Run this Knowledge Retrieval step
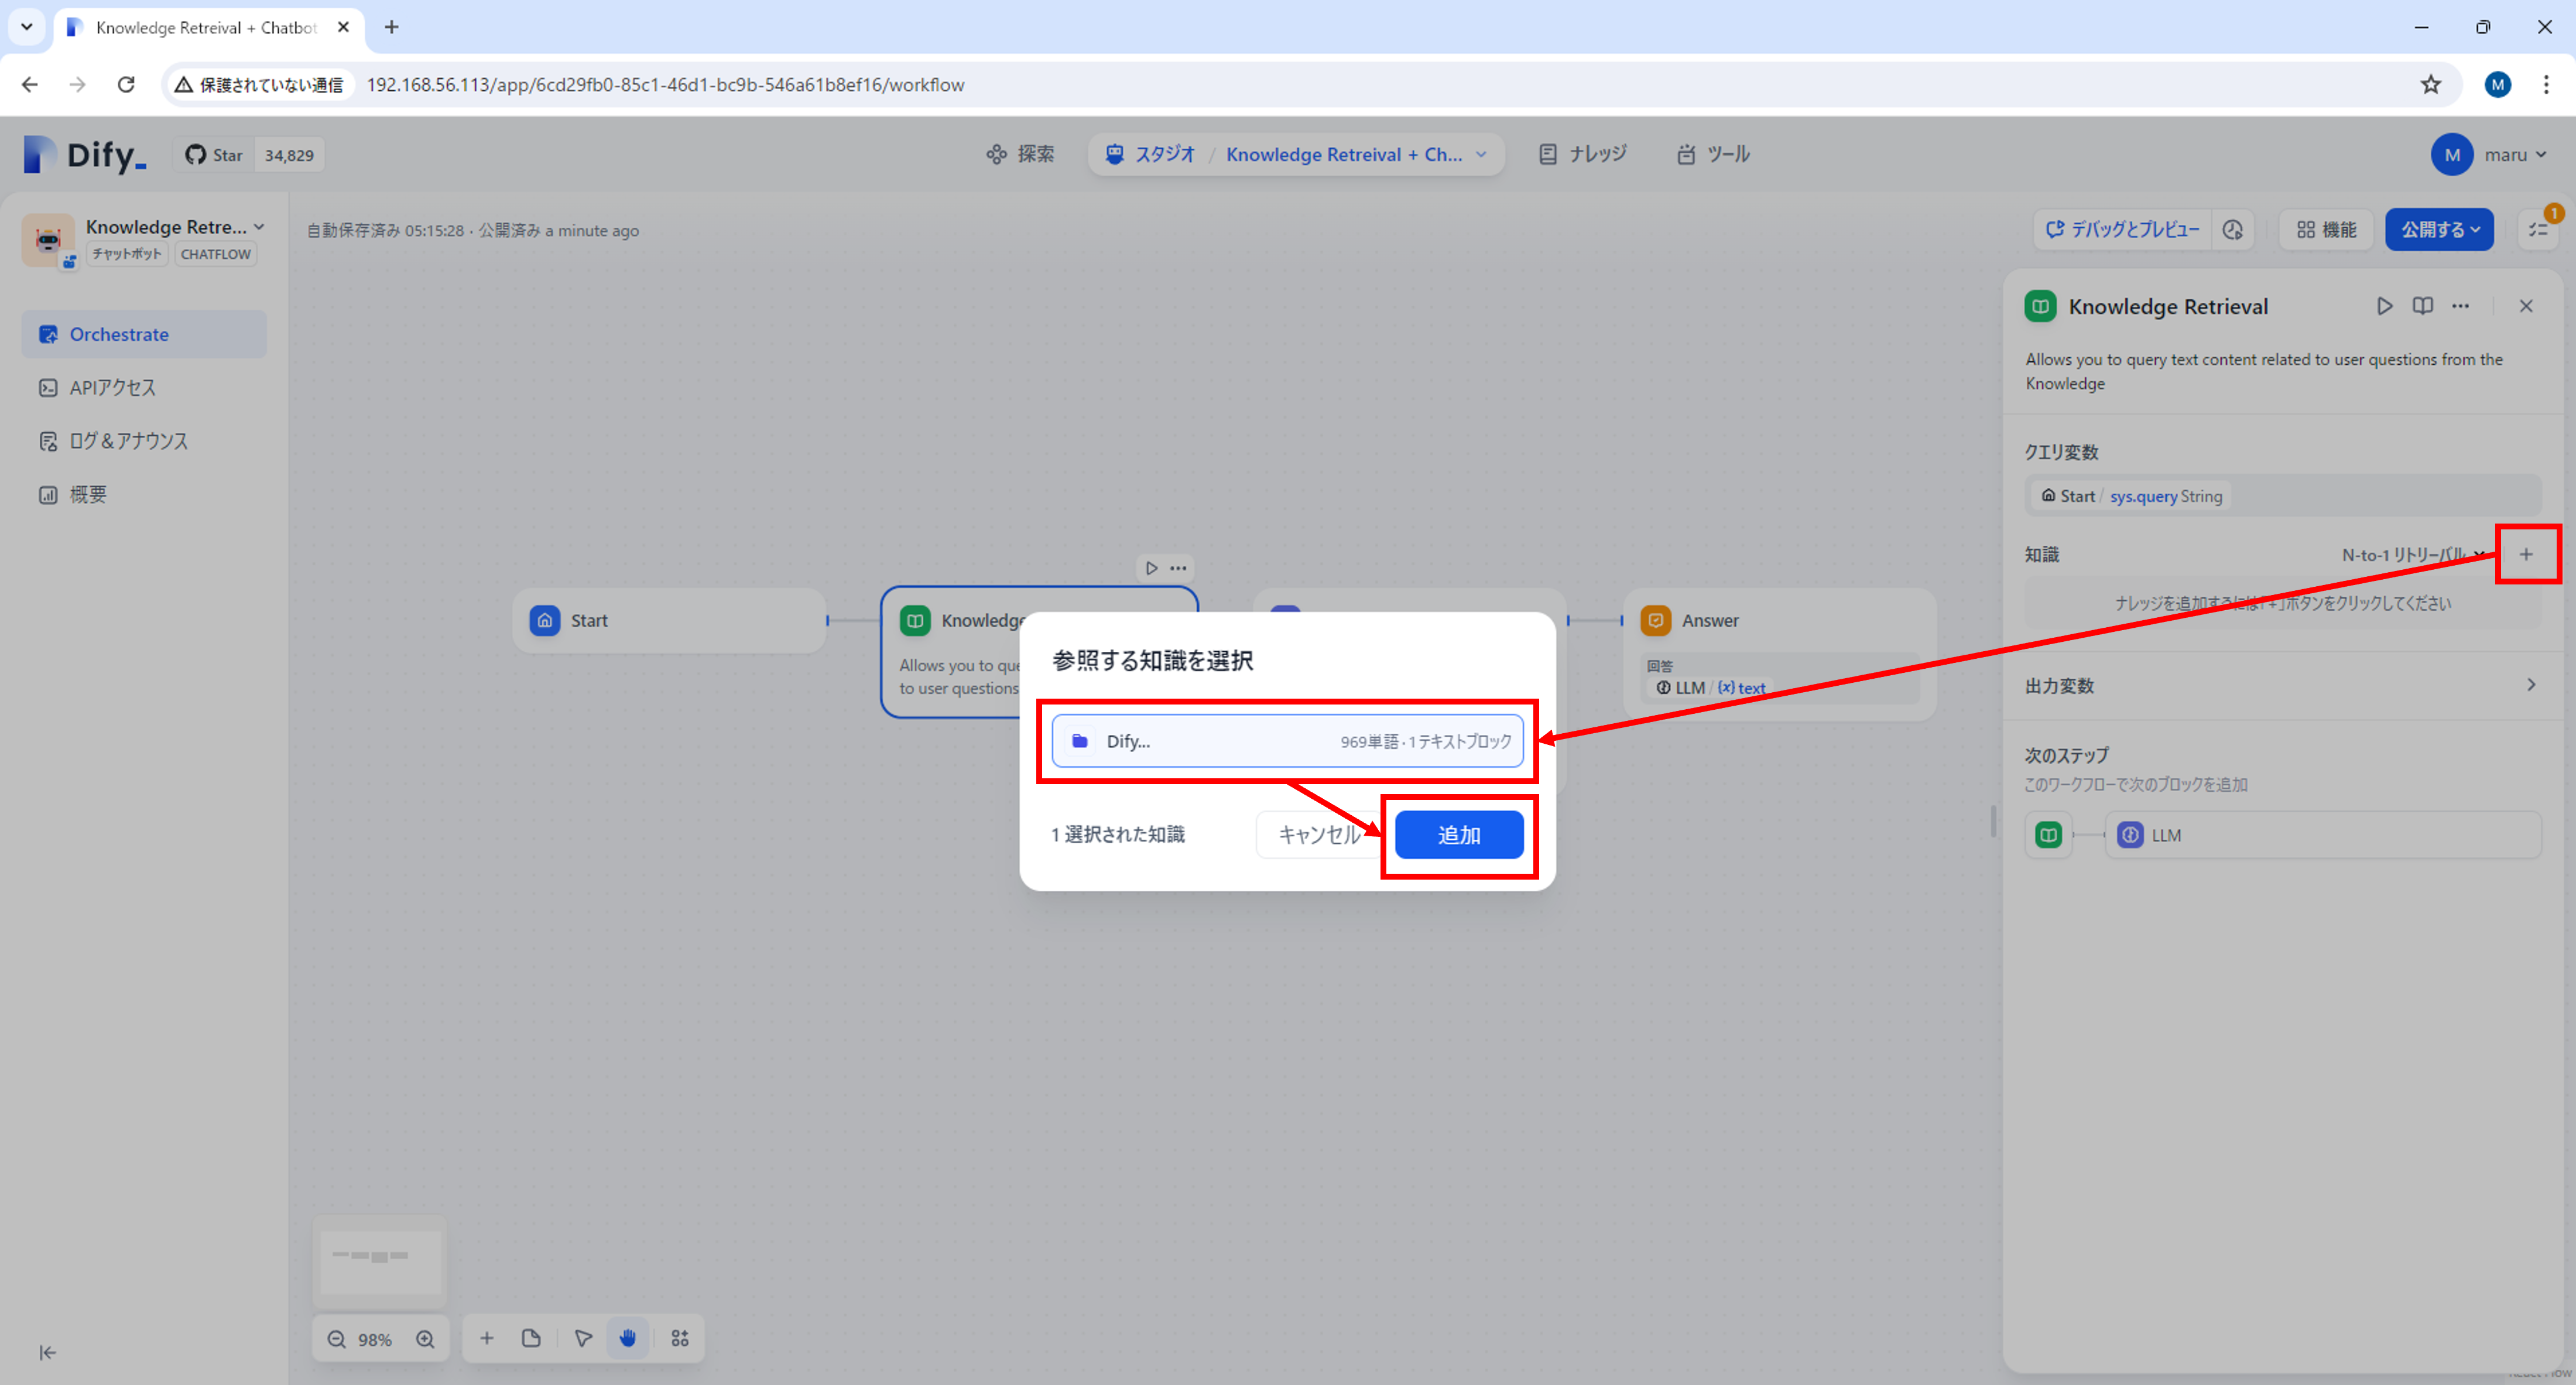The height and width of the screenshot is (1385, 2576). [2384, 306]
